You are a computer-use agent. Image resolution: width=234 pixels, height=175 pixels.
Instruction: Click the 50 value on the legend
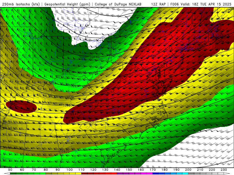(10, 170)
